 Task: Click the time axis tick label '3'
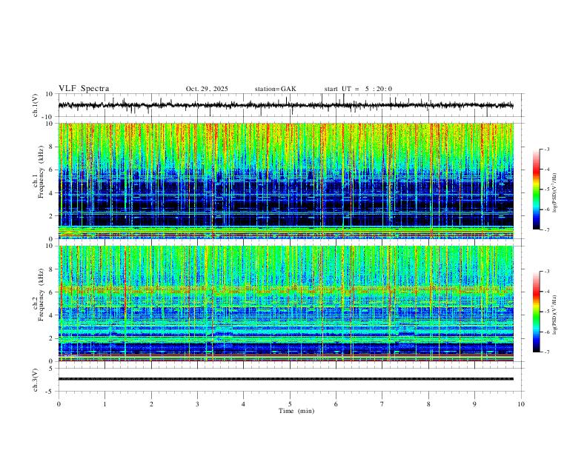[x=197, y=404]
